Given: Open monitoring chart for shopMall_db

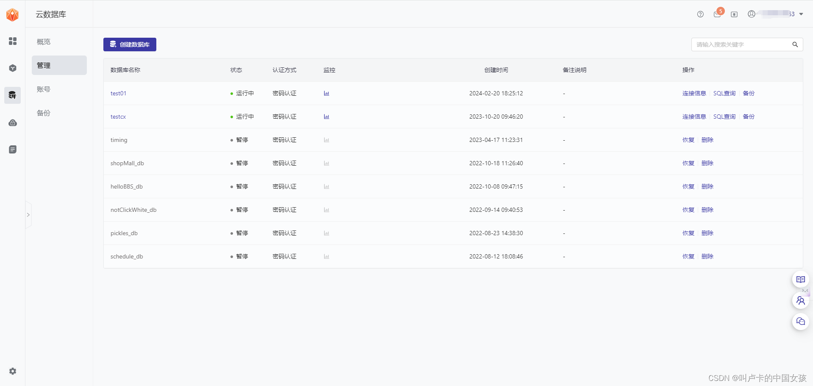Looking at the screenshot, I should [326, 163].
